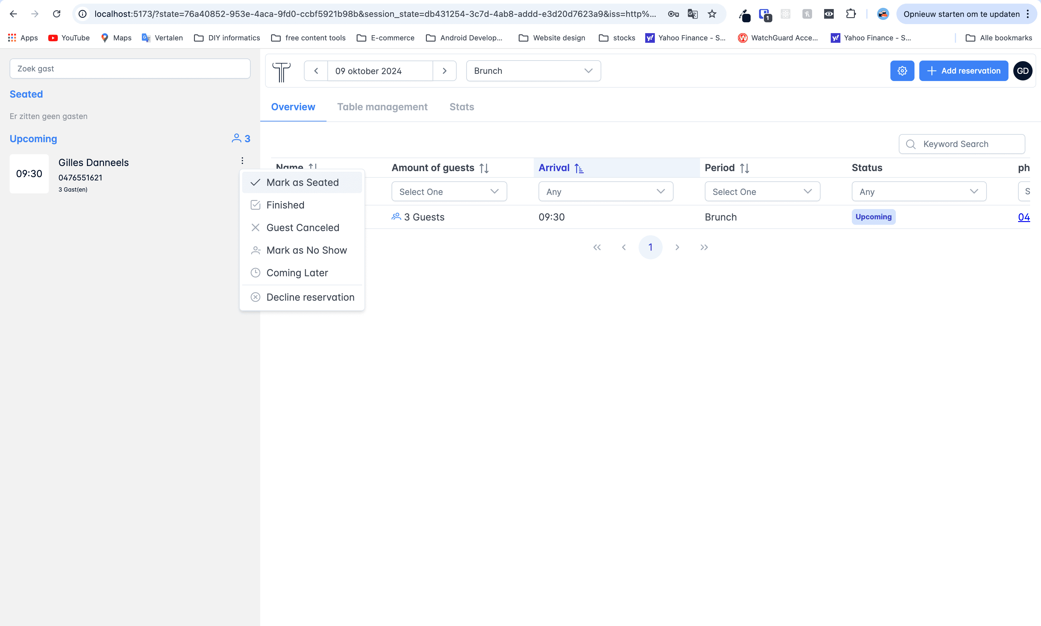This screenshot has width=1041, height=626.
Task: Go to last page of results
Action: pyautogui.click(x=704, y=247)
